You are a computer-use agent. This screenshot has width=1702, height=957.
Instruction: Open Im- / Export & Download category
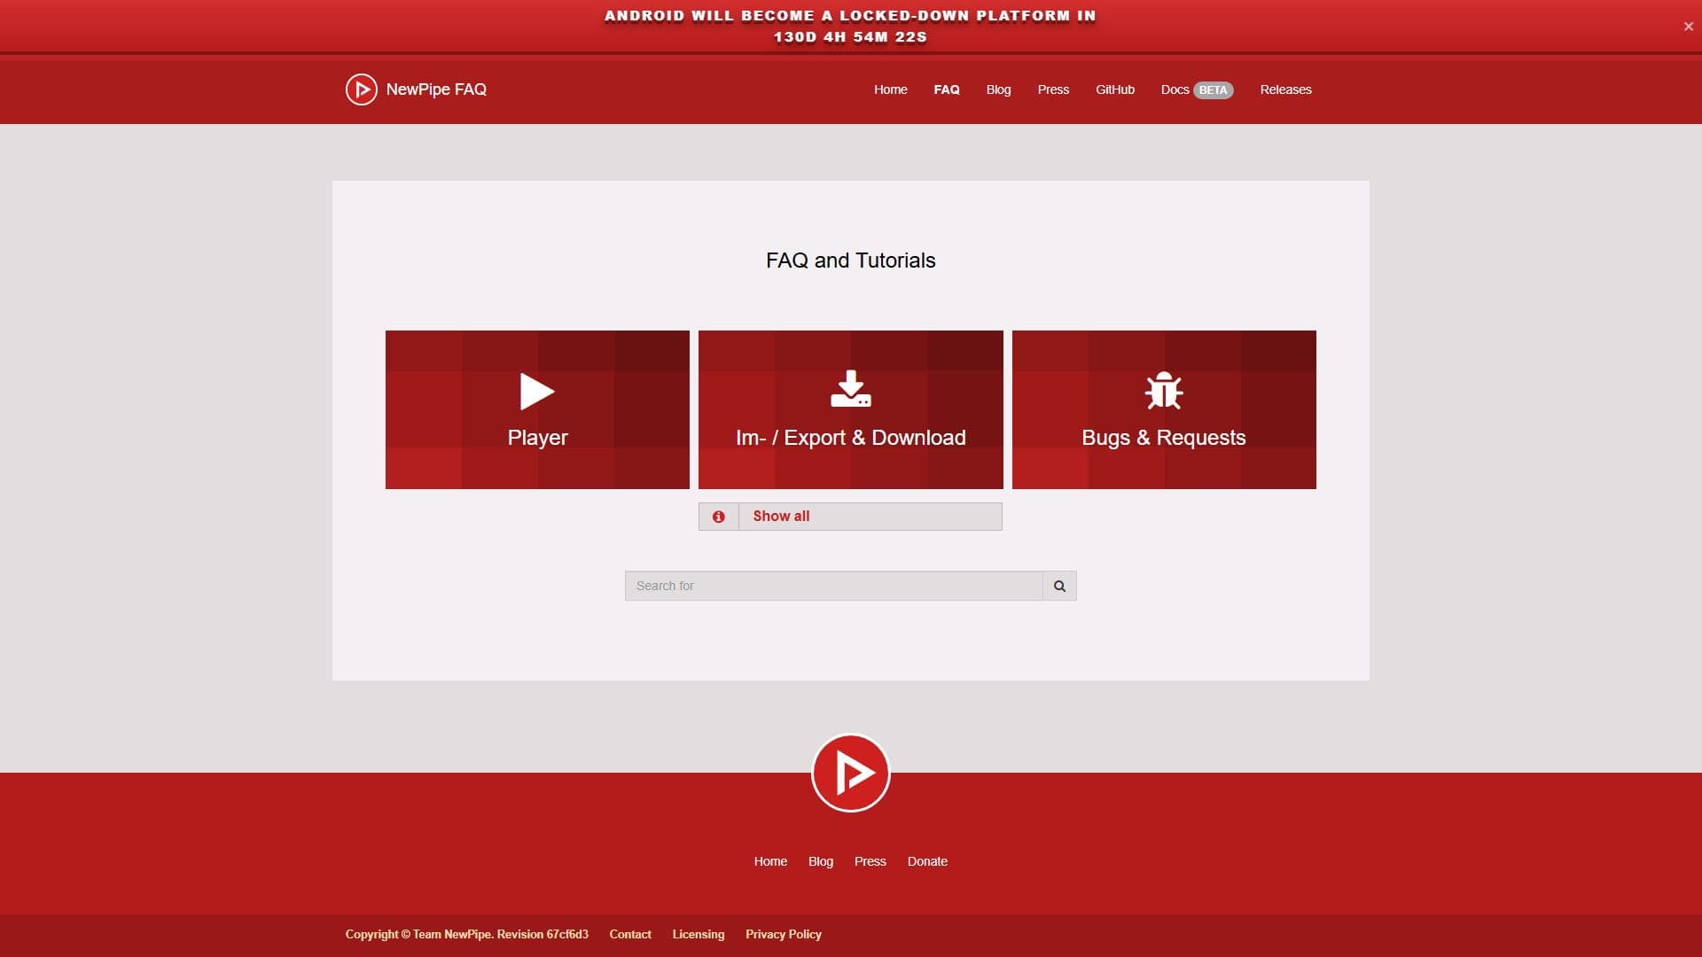point(851,409)
